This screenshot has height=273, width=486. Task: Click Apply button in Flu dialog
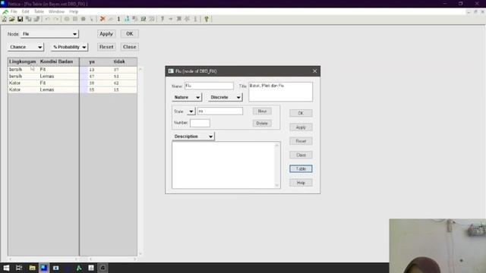click(x=301, y=127)
